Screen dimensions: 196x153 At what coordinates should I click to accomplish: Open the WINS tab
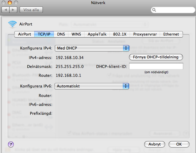click(76, 34)
